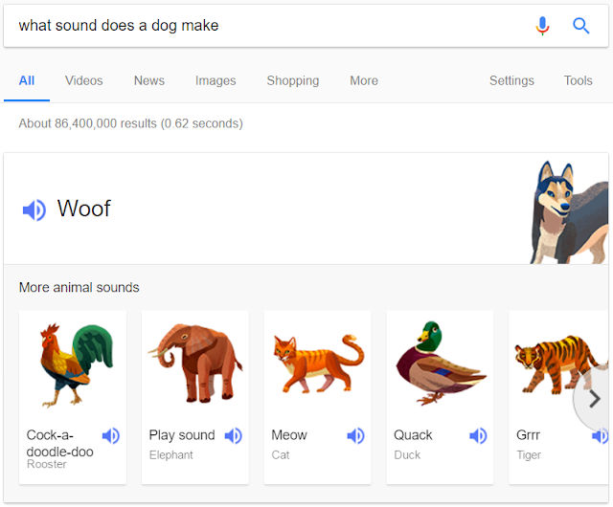
Task: Open the More search categories menu
Action: click(x=364, y=80)
